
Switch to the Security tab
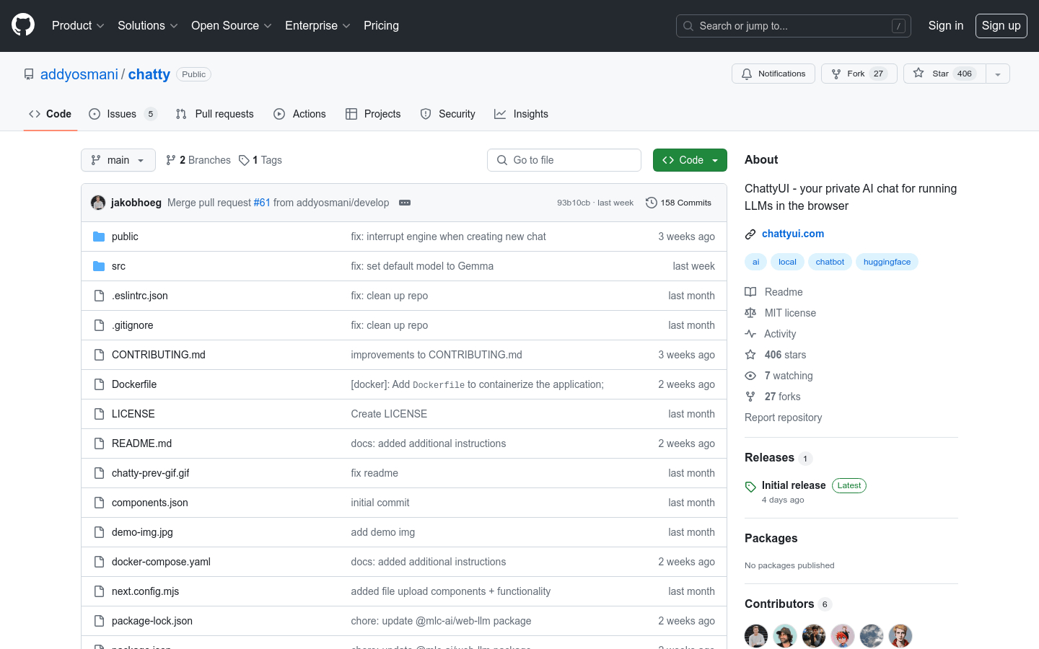448,114
